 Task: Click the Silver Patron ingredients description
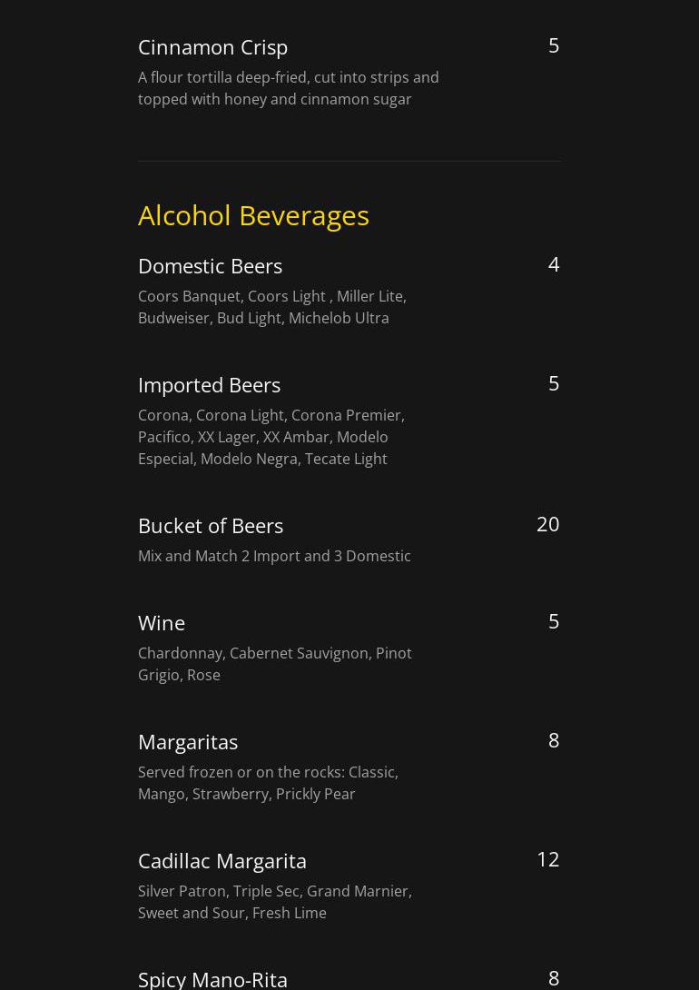pyautogui.click(x=274, y=902)
